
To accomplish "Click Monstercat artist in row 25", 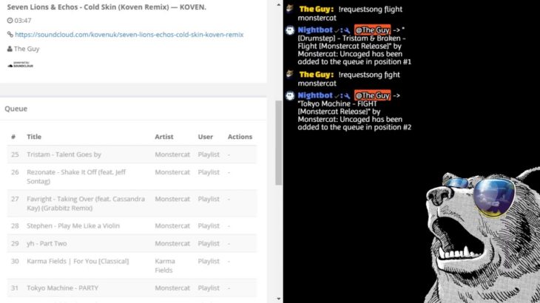I will tap(172, 154).
